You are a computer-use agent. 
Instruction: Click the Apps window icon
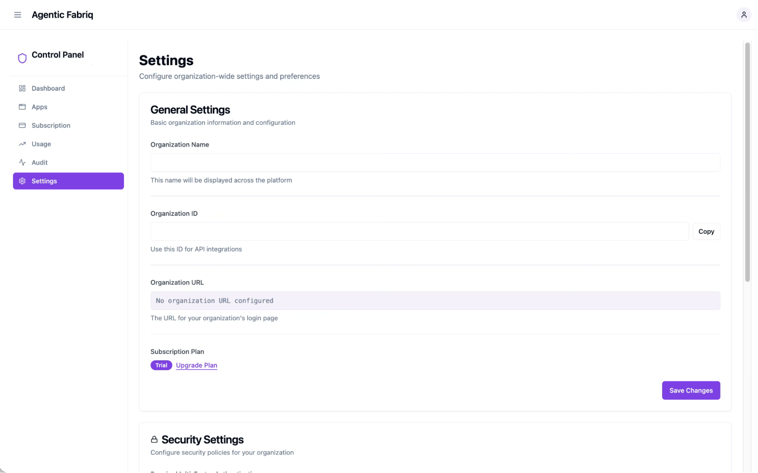[x=22, y=107]
